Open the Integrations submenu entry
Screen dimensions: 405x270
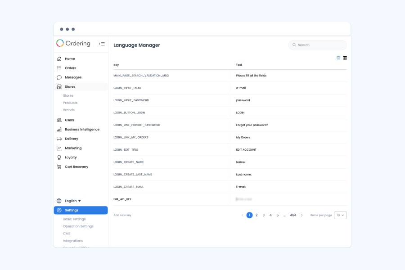(73, 241)
